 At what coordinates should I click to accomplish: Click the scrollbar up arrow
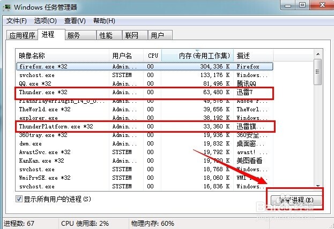click(318, 54)
